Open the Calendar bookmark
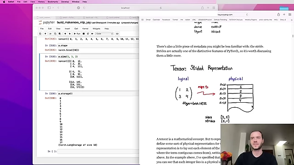 click(156, 20)
